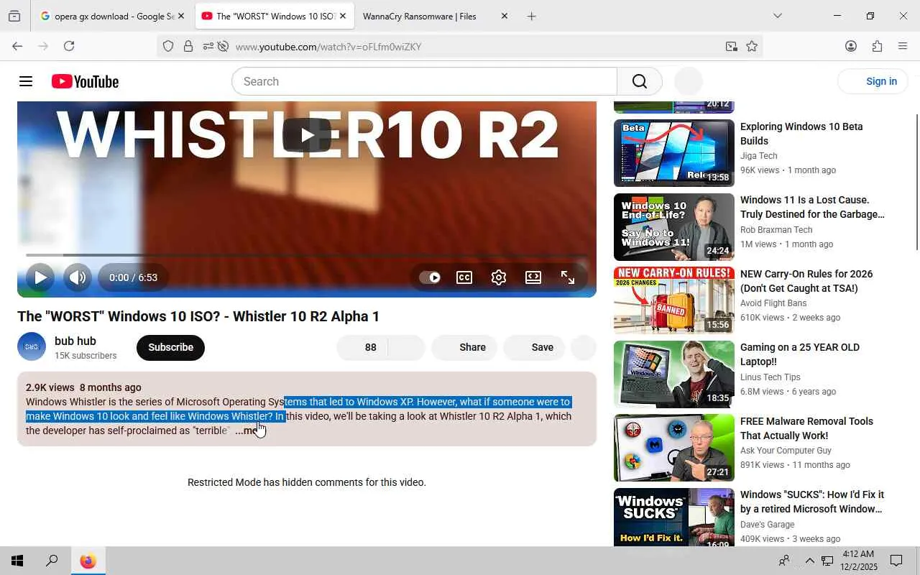The height and width of the screenshot is (575, 920).
Task: Open the player settings gear
Action: [499, 277]
